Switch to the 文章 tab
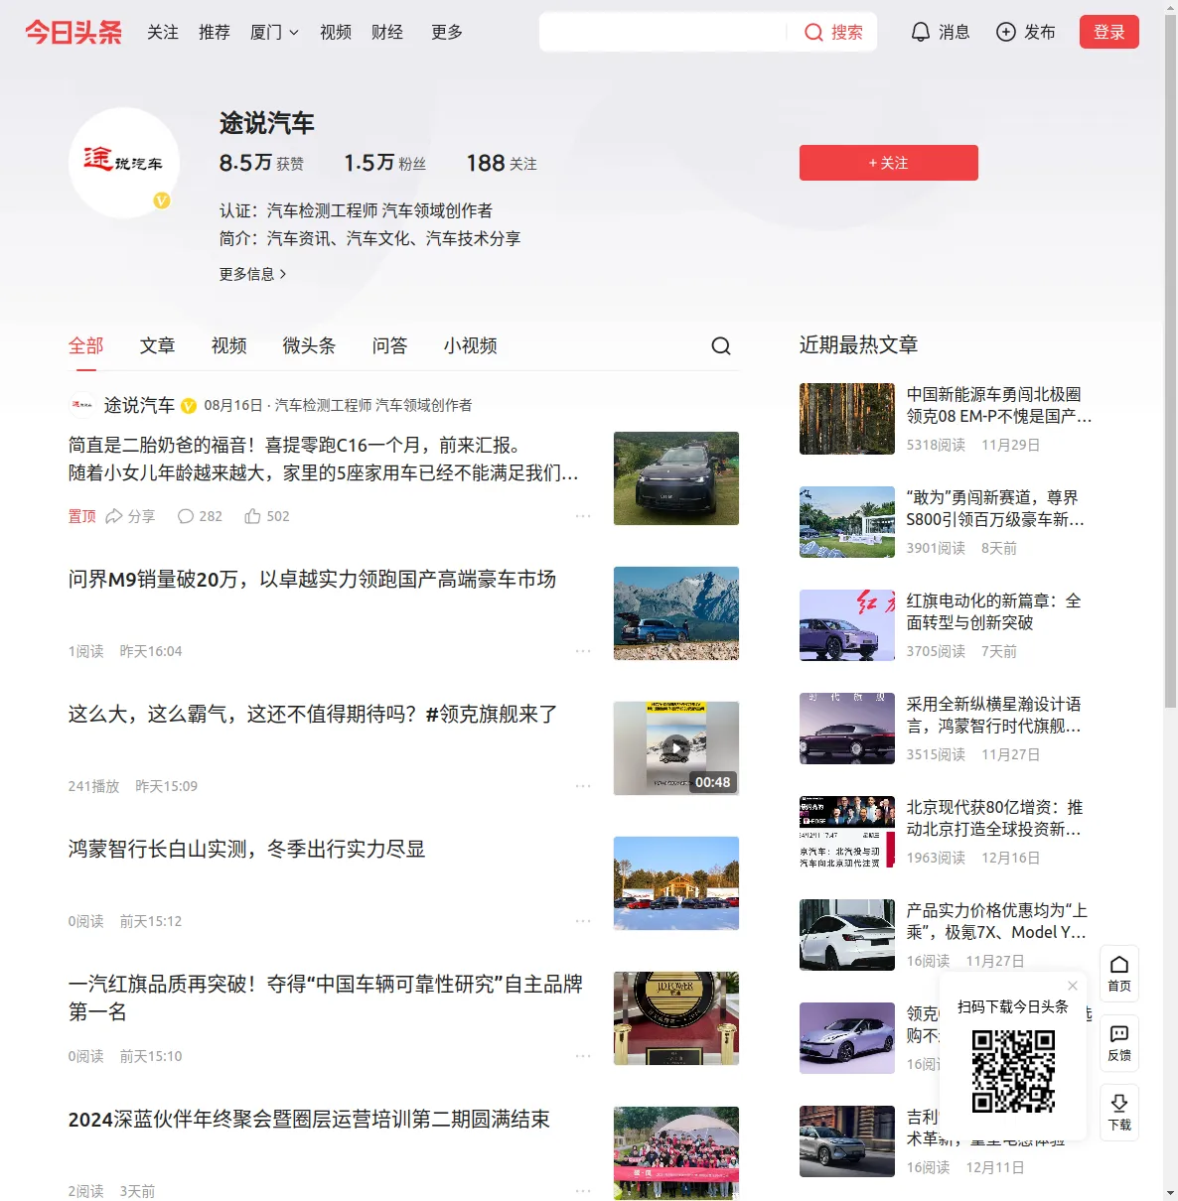This screenshot has width=1178, height=1201. [158, 345]
